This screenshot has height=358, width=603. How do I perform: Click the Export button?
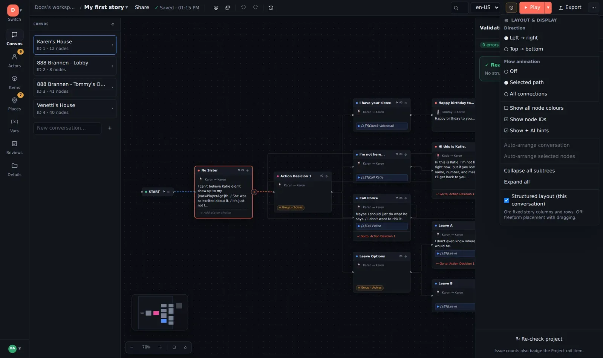(x=570, y=8)
